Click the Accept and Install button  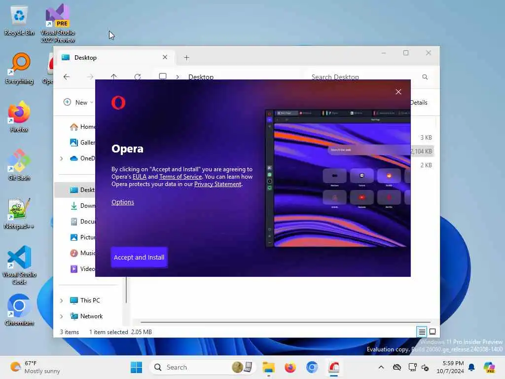click(139, 257)
